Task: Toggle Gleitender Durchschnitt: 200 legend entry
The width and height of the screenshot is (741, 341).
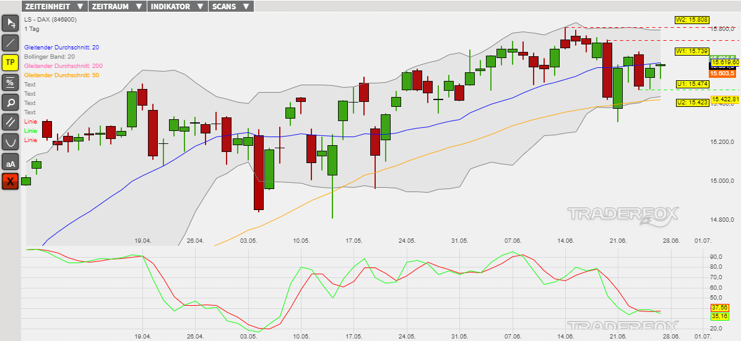Action: (x=63, y=66)
